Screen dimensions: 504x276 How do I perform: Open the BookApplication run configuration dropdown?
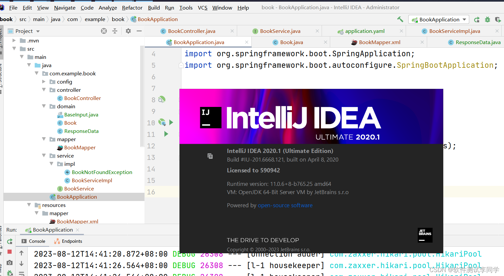pos(439,20)
